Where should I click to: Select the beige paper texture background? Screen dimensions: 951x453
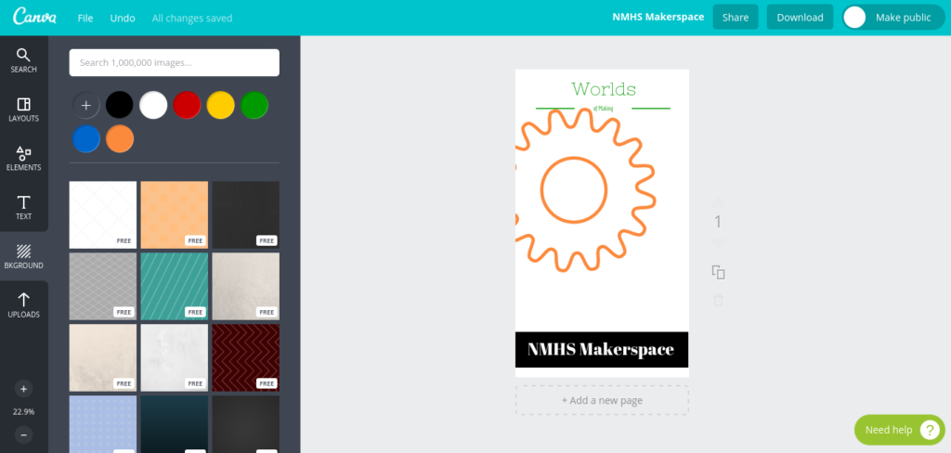tap(103, 357)
